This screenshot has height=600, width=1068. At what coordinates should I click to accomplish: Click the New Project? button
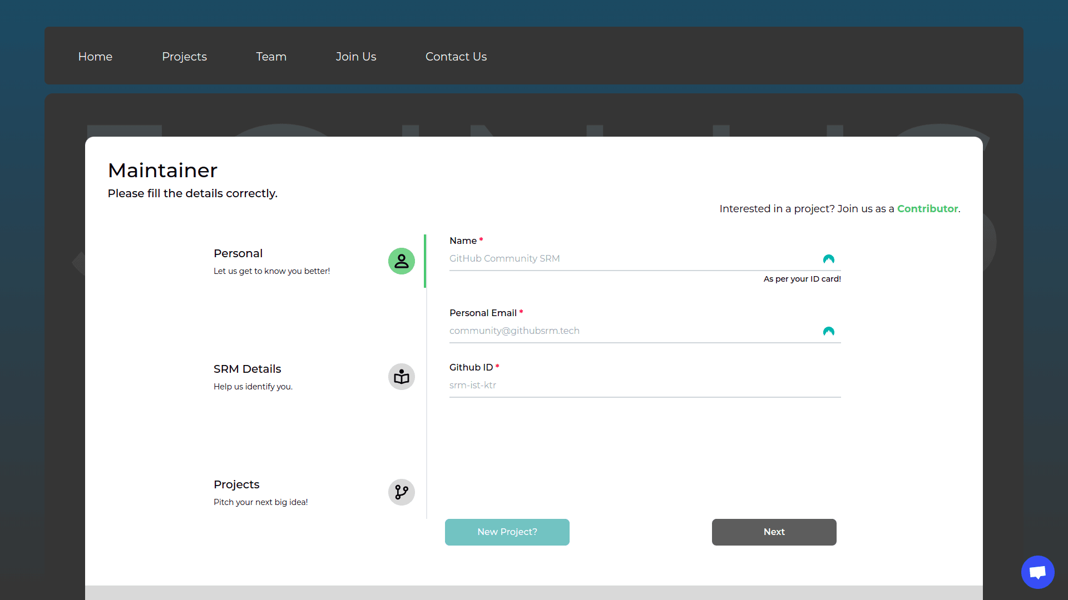pos(507,532)
